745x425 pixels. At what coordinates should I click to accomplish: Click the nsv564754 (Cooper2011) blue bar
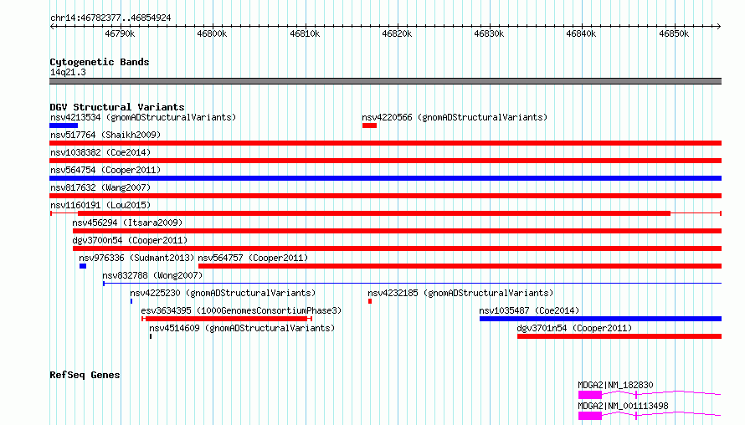click(x=385, y=178)
